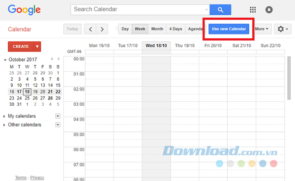Open the CREATE dropdown arrow
Screen dimensions: 295x181
(37, 46)
